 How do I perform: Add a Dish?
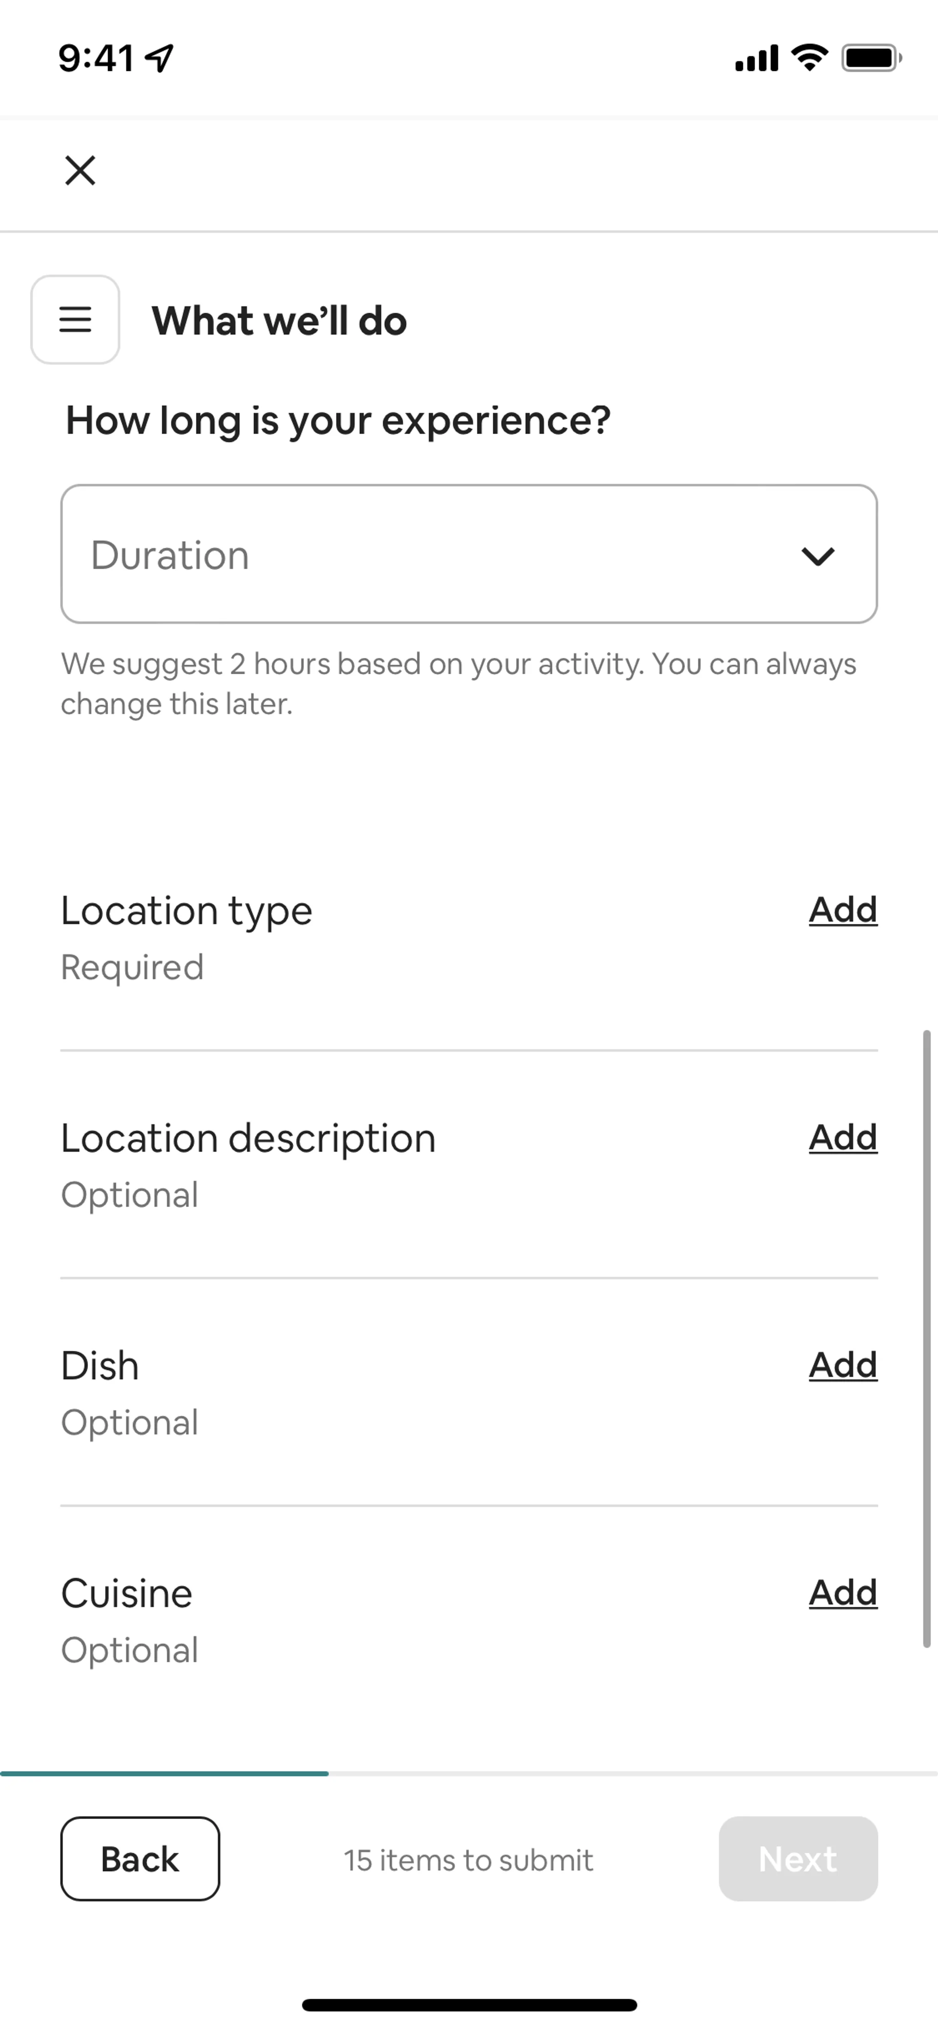coord(843,1365)
